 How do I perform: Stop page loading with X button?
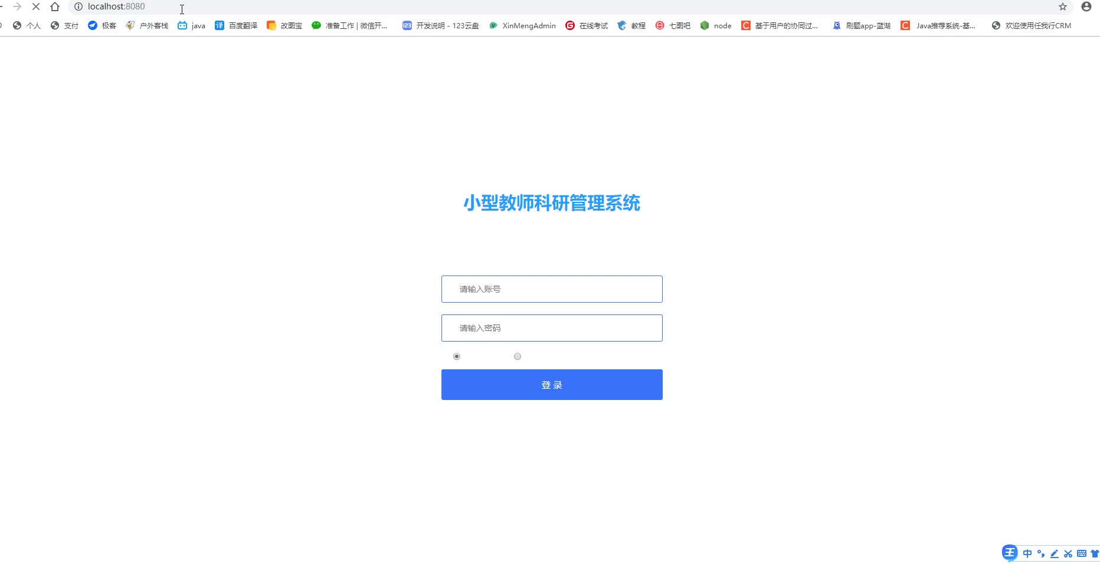(x=36, y=6)
